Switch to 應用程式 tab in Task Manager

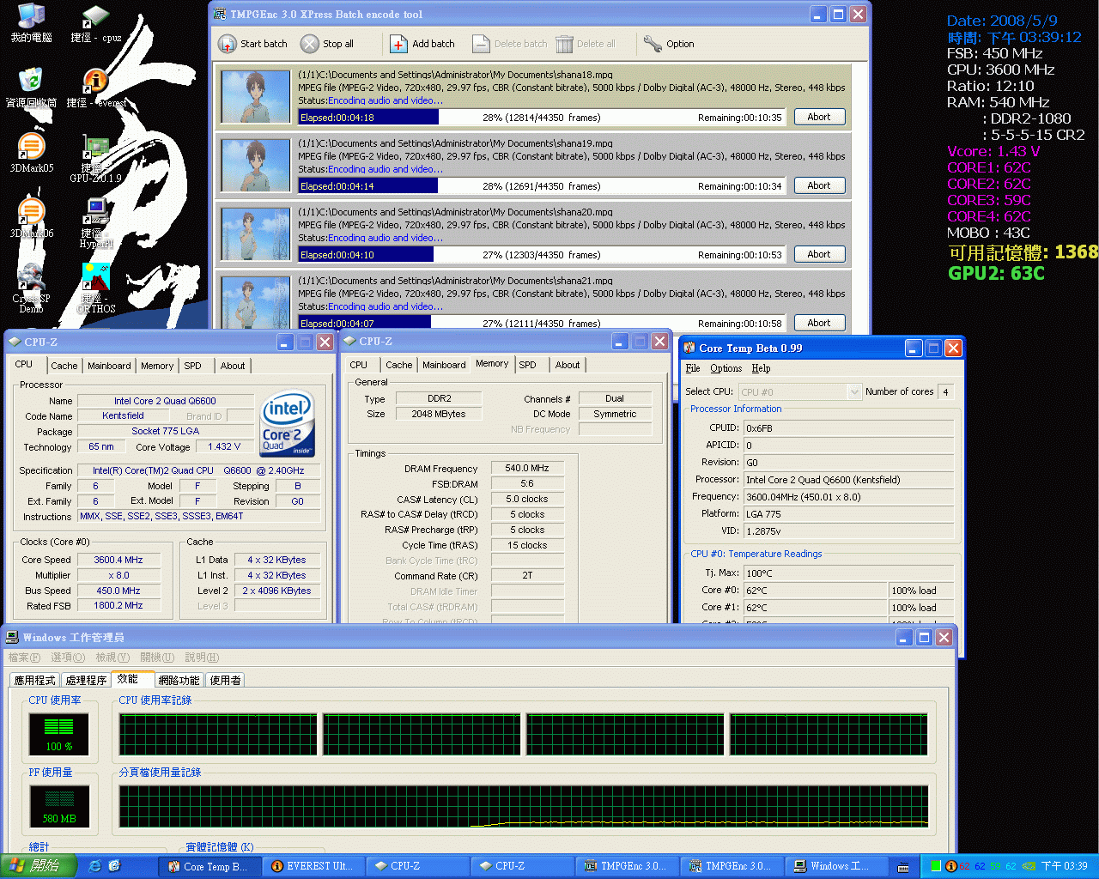click(35, 680)
